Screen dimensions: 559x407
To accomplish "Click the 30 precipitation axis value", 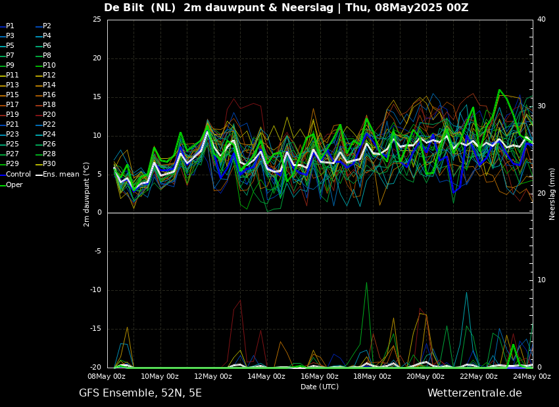I will coord(541,106).
